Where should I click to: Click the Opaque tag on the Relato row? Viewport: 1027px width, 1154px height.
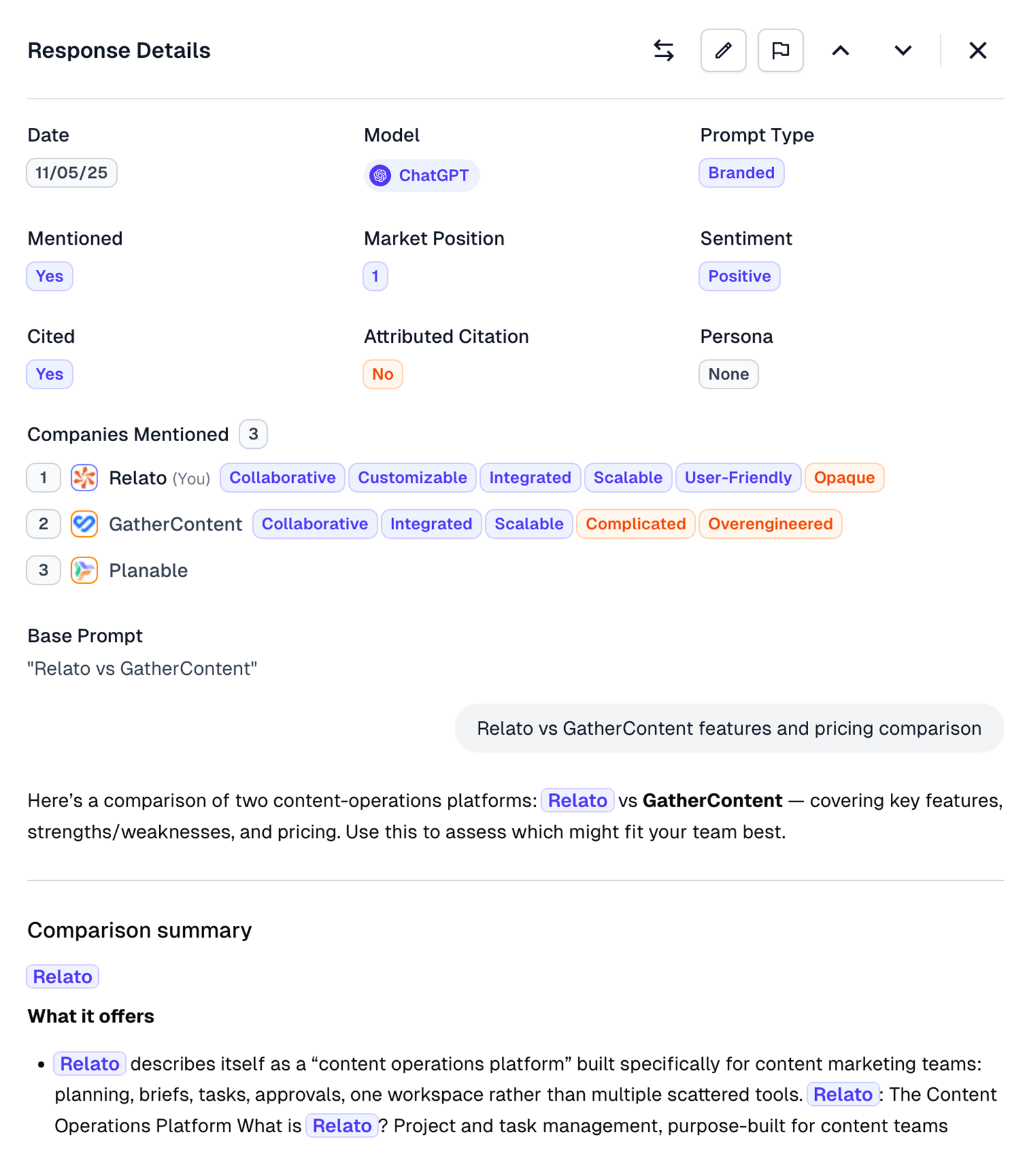(x=844, y=478)
